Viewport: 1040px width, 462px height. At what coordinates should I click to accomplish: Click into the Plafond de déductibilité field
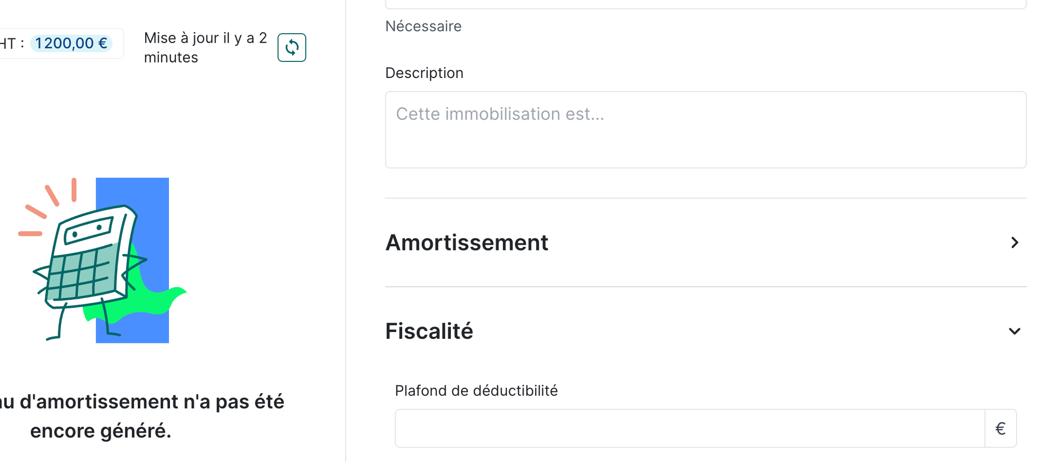coord(690,429)
